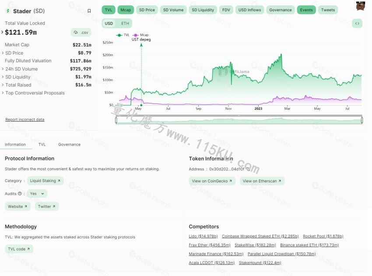Toggle the Tweets chart overlay
The image size is (372, 276).
pyautogui.click(x=328, y=10)
